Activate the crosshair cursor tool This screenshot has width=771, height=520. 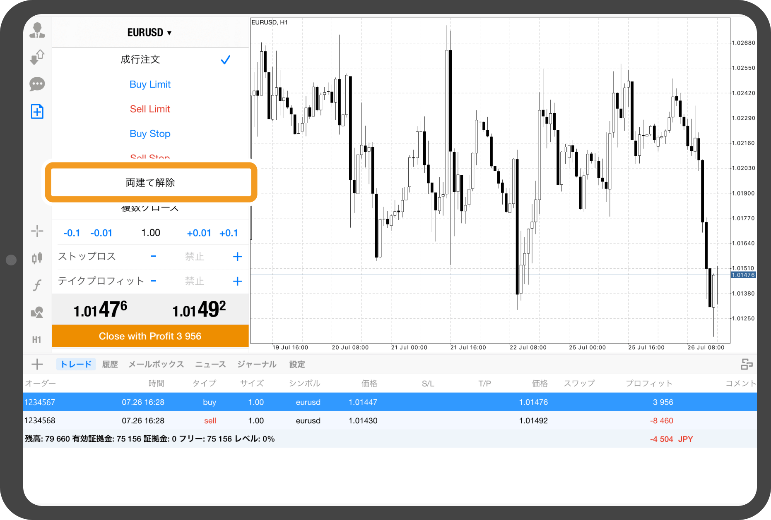37,231
